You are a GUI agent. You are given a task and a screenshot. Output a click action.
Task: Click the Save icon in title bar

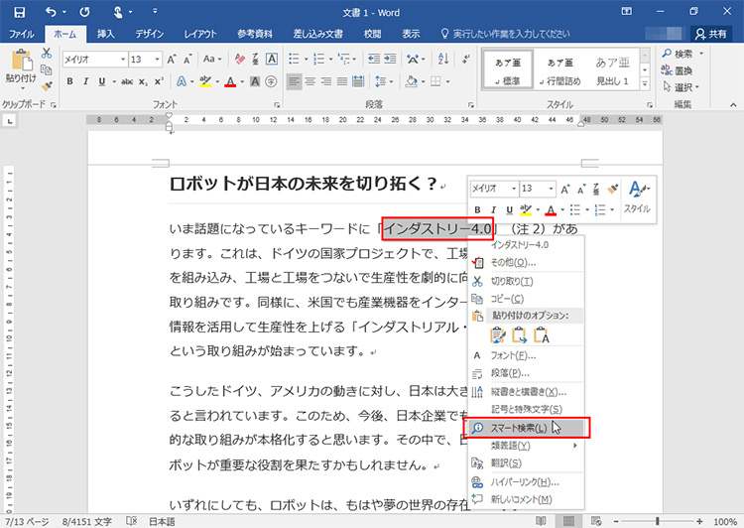[20, 12]
